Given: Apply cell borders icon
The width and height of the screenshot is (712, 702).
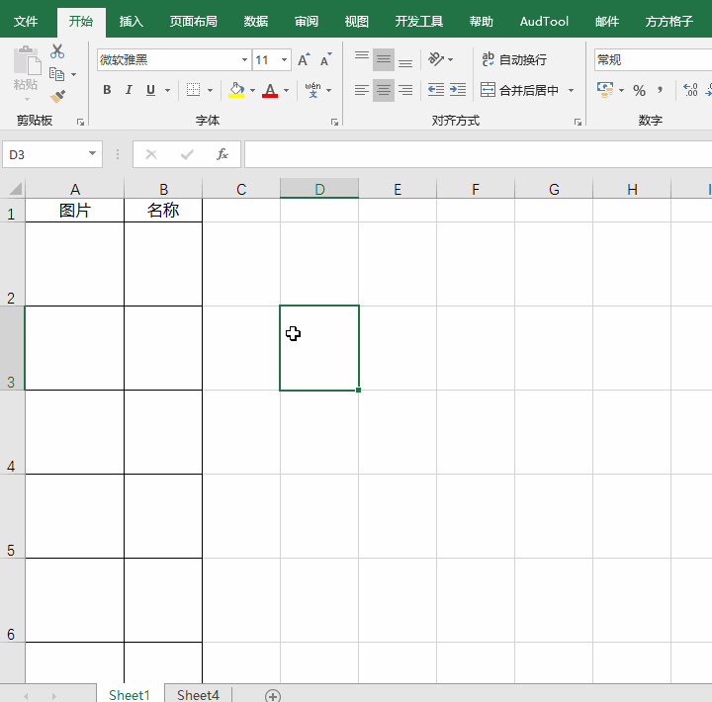Looking at the screenshot, I should tap(194, 90).
